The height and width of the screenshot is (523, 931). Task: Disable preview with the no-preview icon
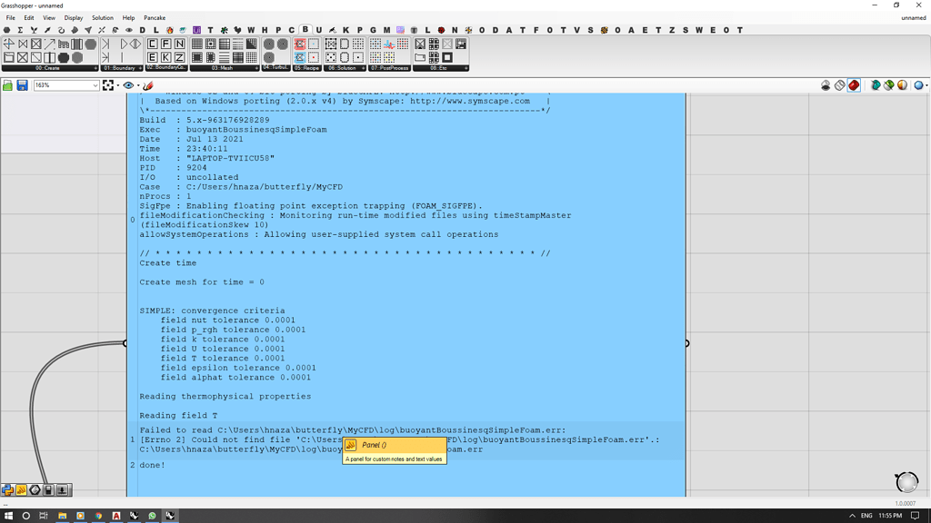pyautogui.click(x=826, y=85)
